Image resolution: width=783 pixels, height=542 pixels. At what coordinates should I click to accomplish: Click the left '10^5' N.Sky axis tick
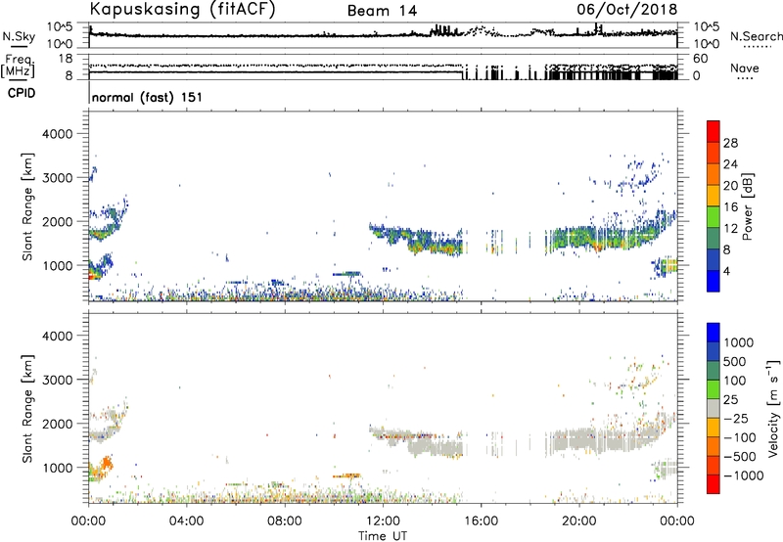[x=60, y=26]
